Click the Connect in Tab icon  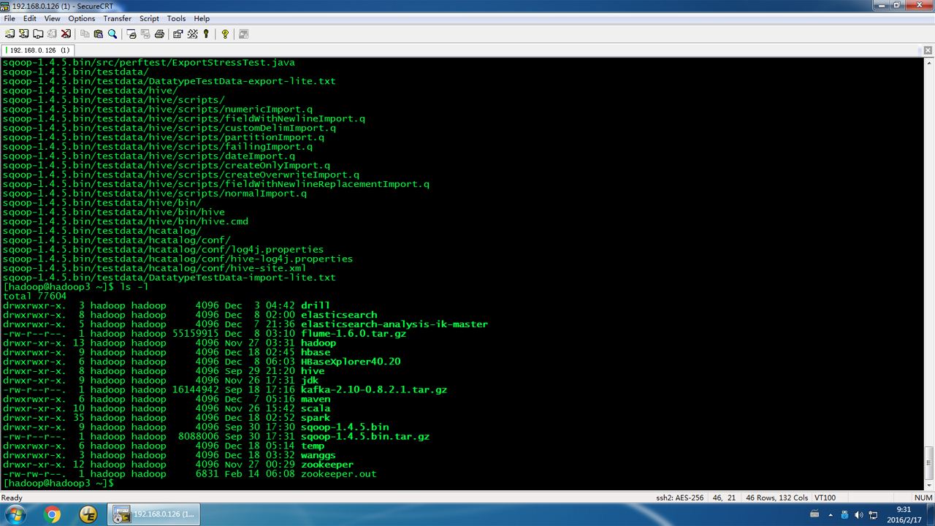[37, 34]
